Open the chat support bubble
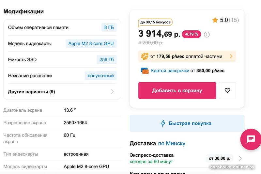The width and height of the screenshot is (261, 174). (x=251, y=139)
